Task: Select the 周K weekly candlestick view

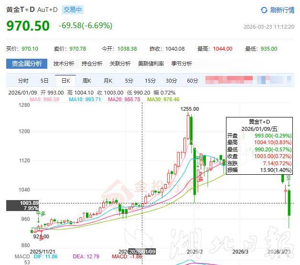Action: (86, 81)
